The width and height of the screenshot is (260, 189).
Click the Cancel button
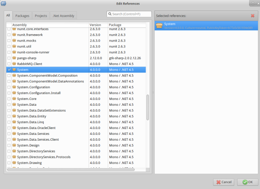pyautogui.click(x=223, y=182)
